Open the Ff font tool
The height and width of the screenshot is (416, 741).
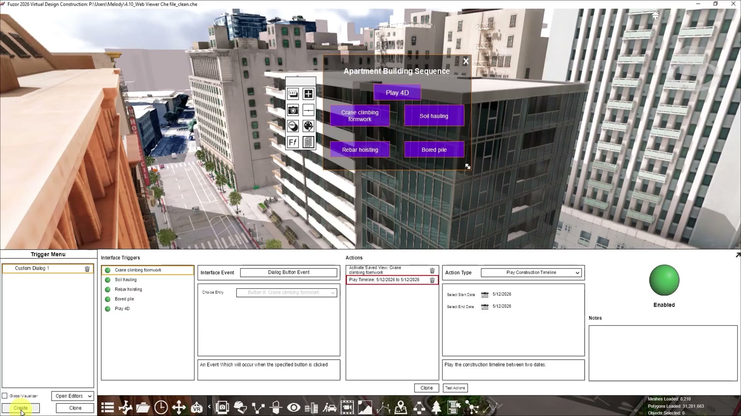[293, 142]
